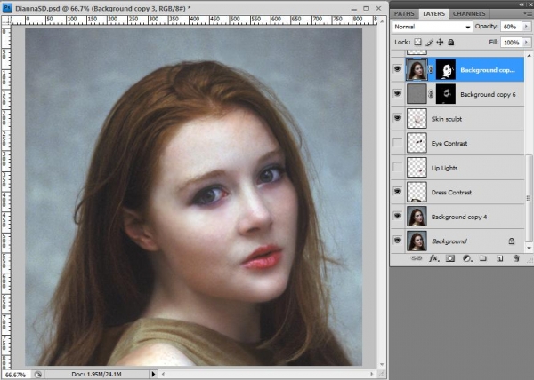
Task: Select the Background copy 3 layer mask thumbnail
Action: coord(446,70)
